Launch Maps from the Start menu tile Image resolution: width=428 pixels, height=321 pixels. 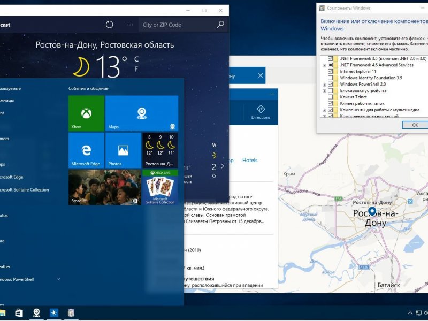142,113
